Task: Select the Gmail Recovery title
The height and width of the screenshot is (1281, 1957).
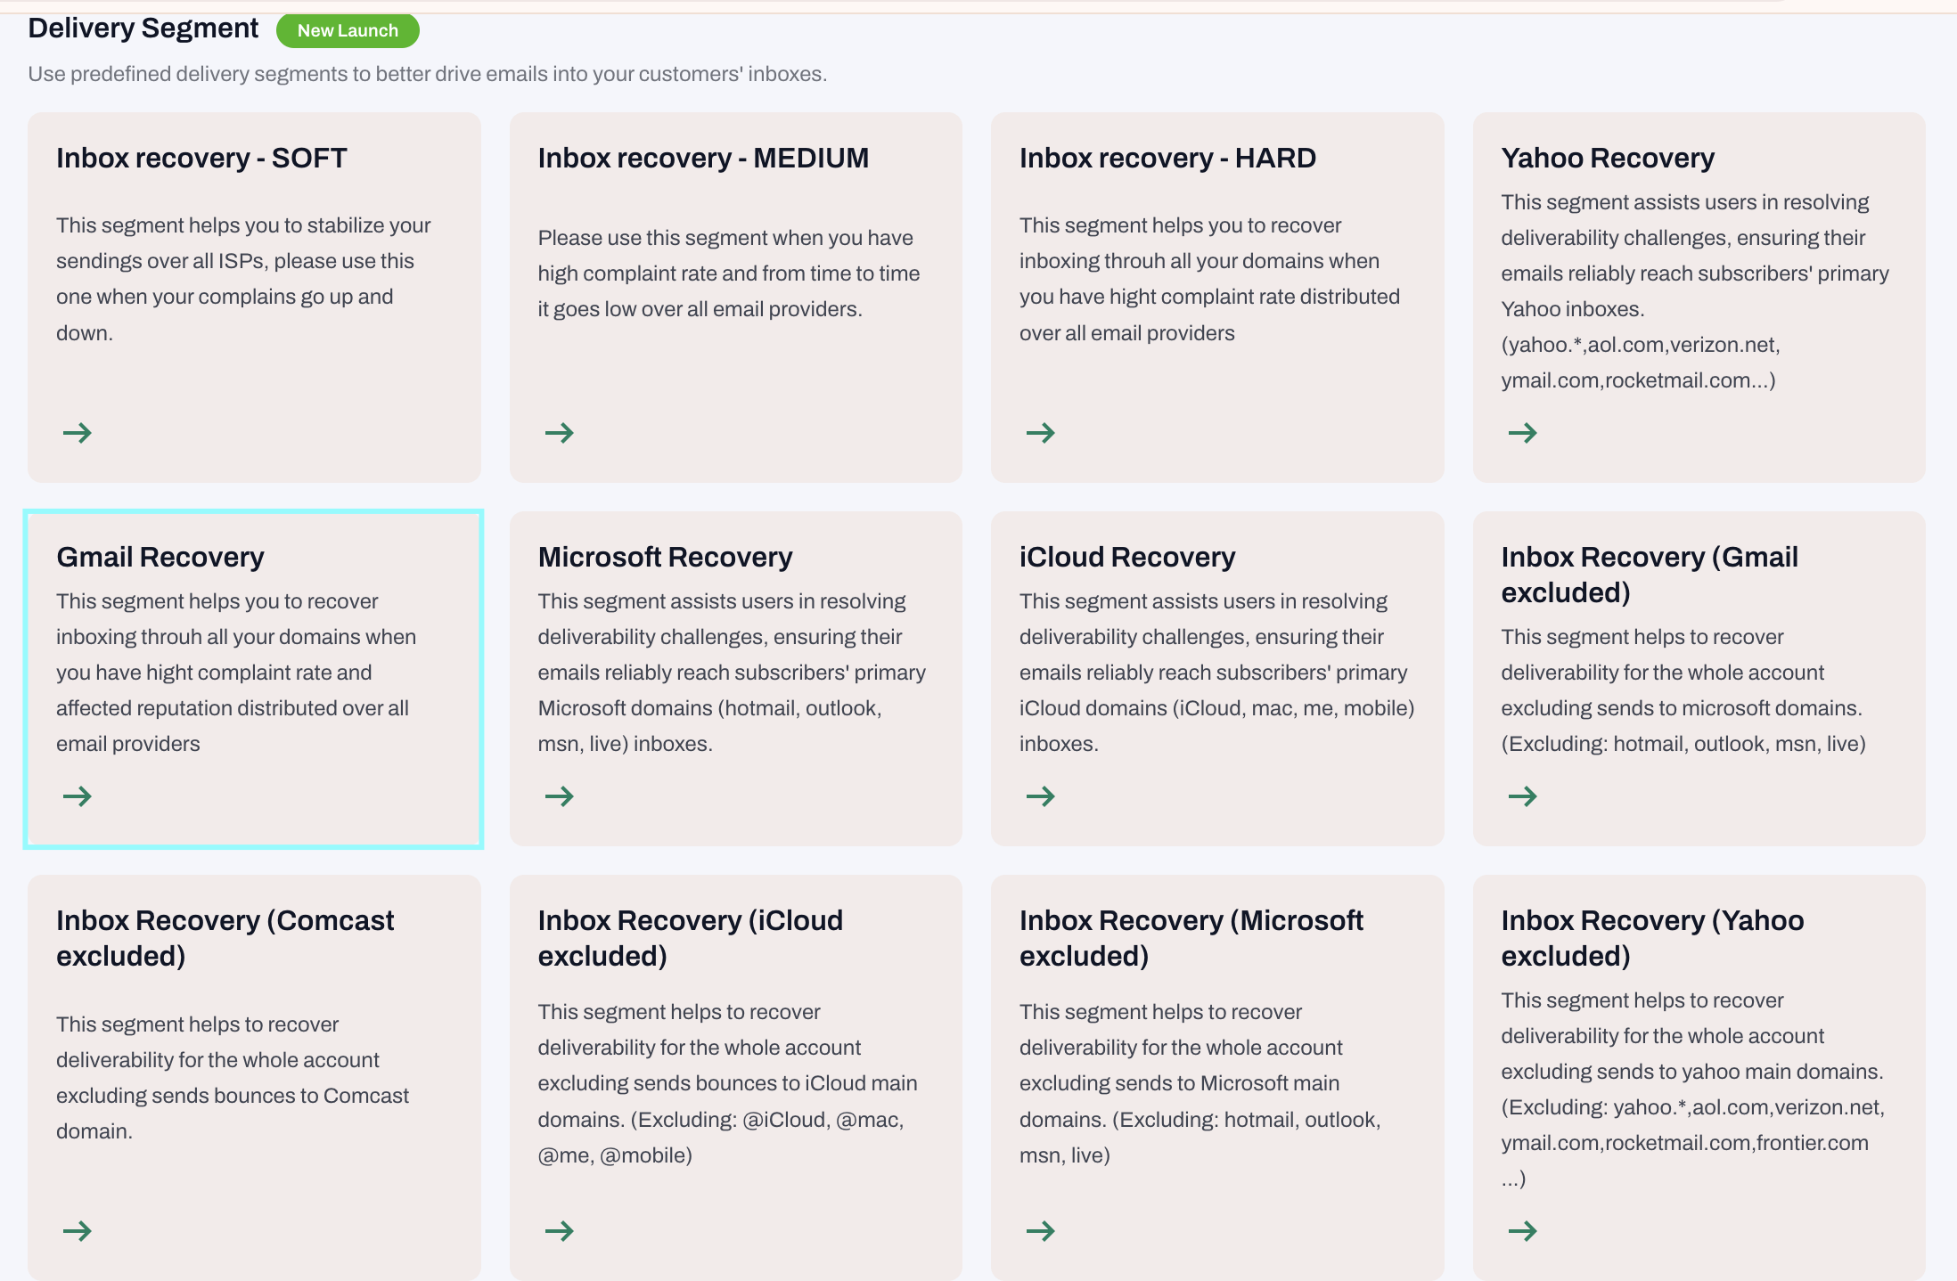Action: click(x=160, y=557)
